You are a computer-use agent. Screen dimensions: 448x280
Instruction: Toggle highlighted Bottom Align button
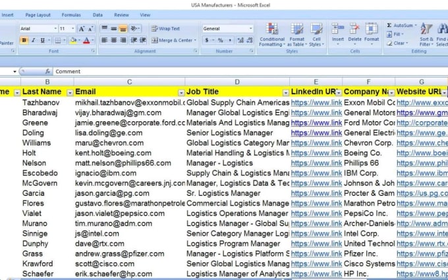(x=123, y=28)
